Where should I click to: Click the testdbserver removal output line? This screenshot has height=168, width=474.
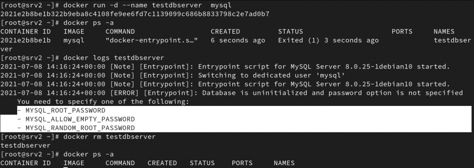click(25, 145)
